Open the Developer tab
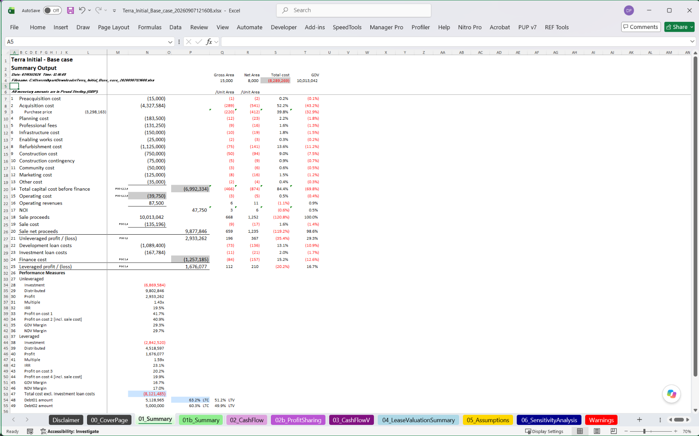 [x=284, y=27]
